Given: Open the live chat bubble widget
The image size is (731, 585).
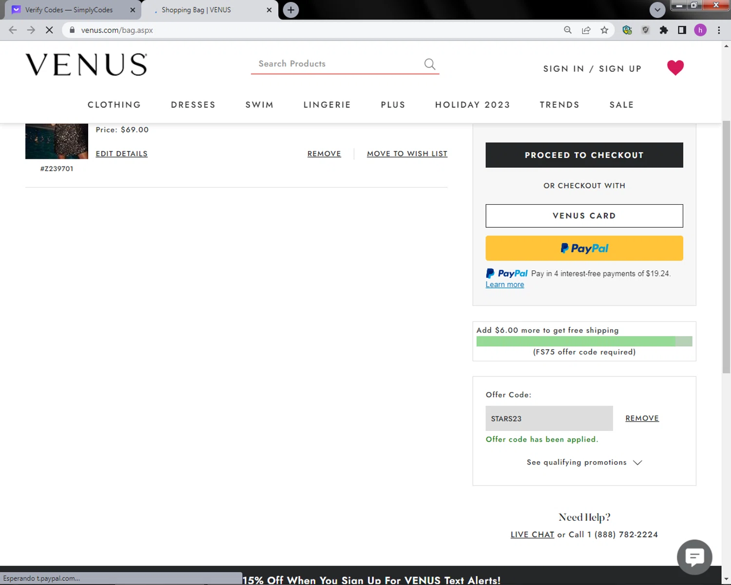Looking at the screenshot, I should [x=694, y=557].
